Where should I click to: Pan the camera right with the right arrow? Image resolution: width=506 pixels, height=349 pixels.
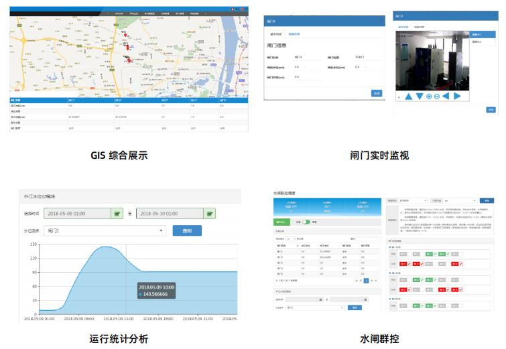click(x=457, y=96)
